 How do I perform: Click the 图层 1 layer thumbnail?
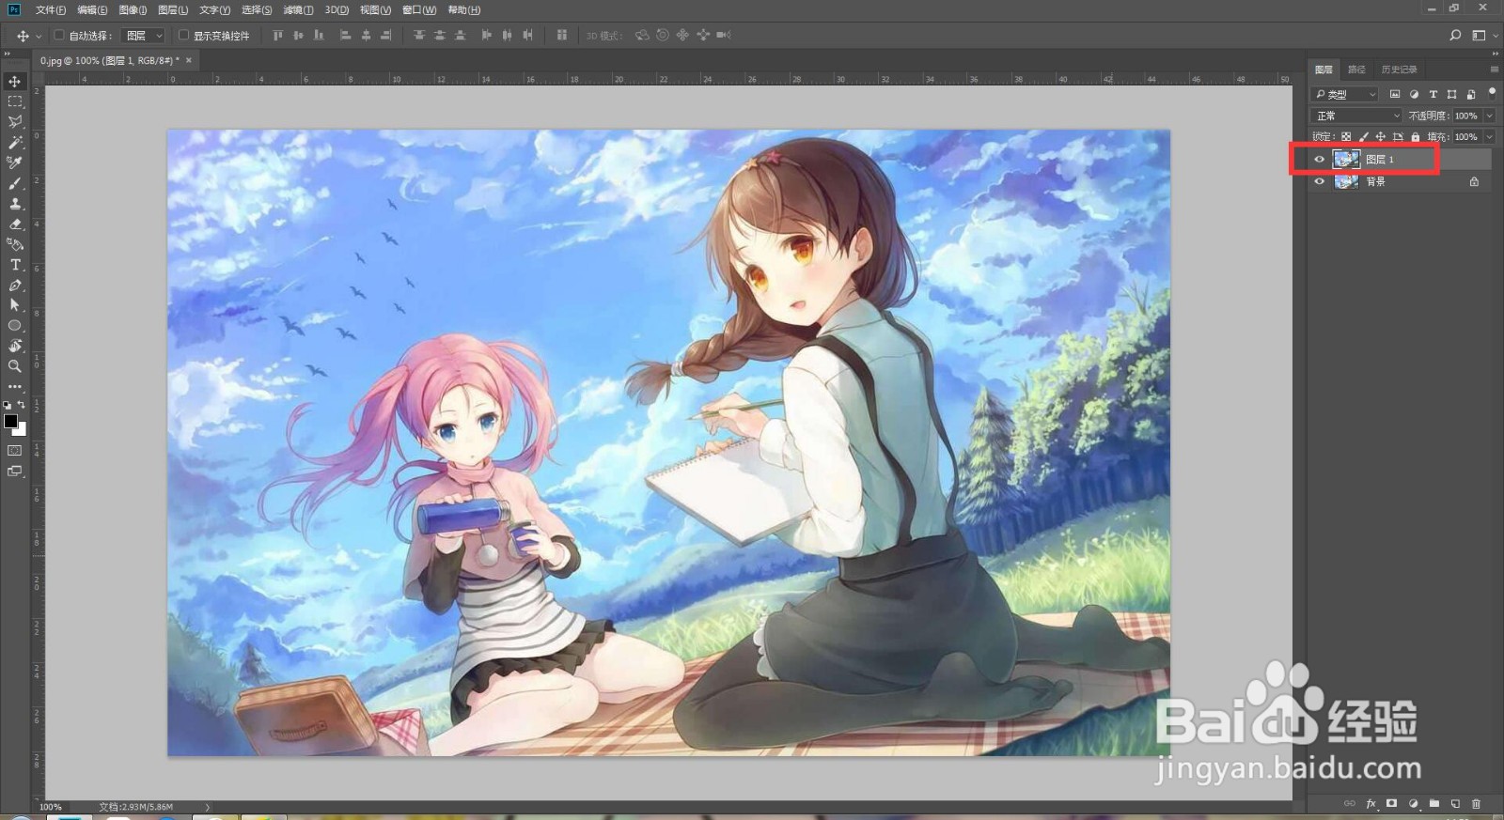(1346, 160)
